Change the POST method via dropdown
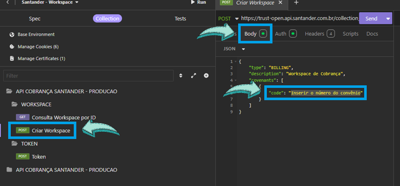Screen dimensions: 400x186 (x=228, y=18)
